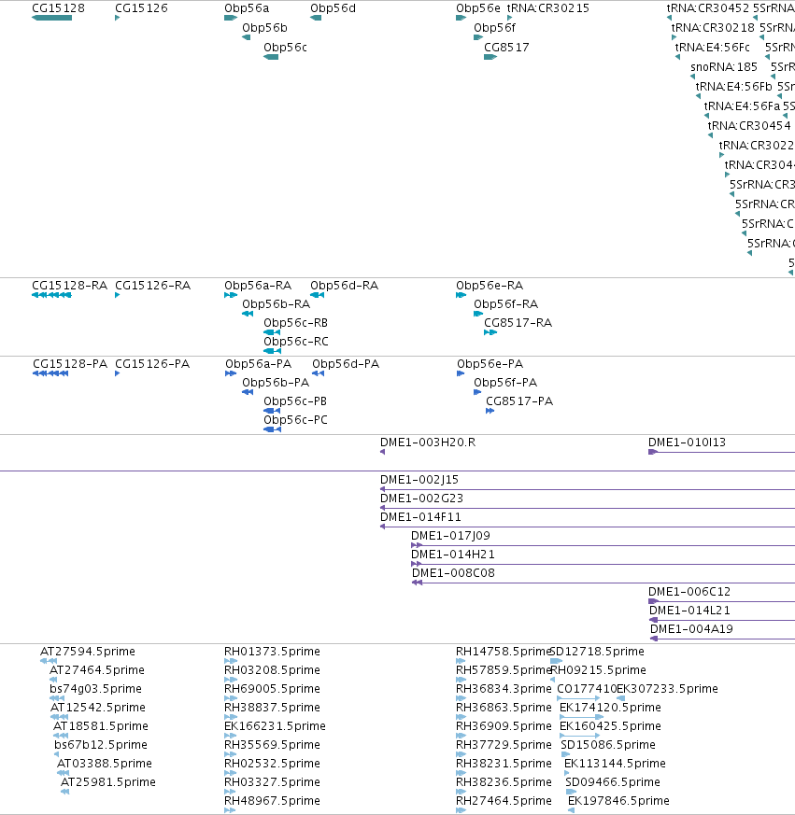Viewport: 795px width, 815px height.
Task: Click the RH48967.5prime EST label
Action: coord(272,801)
